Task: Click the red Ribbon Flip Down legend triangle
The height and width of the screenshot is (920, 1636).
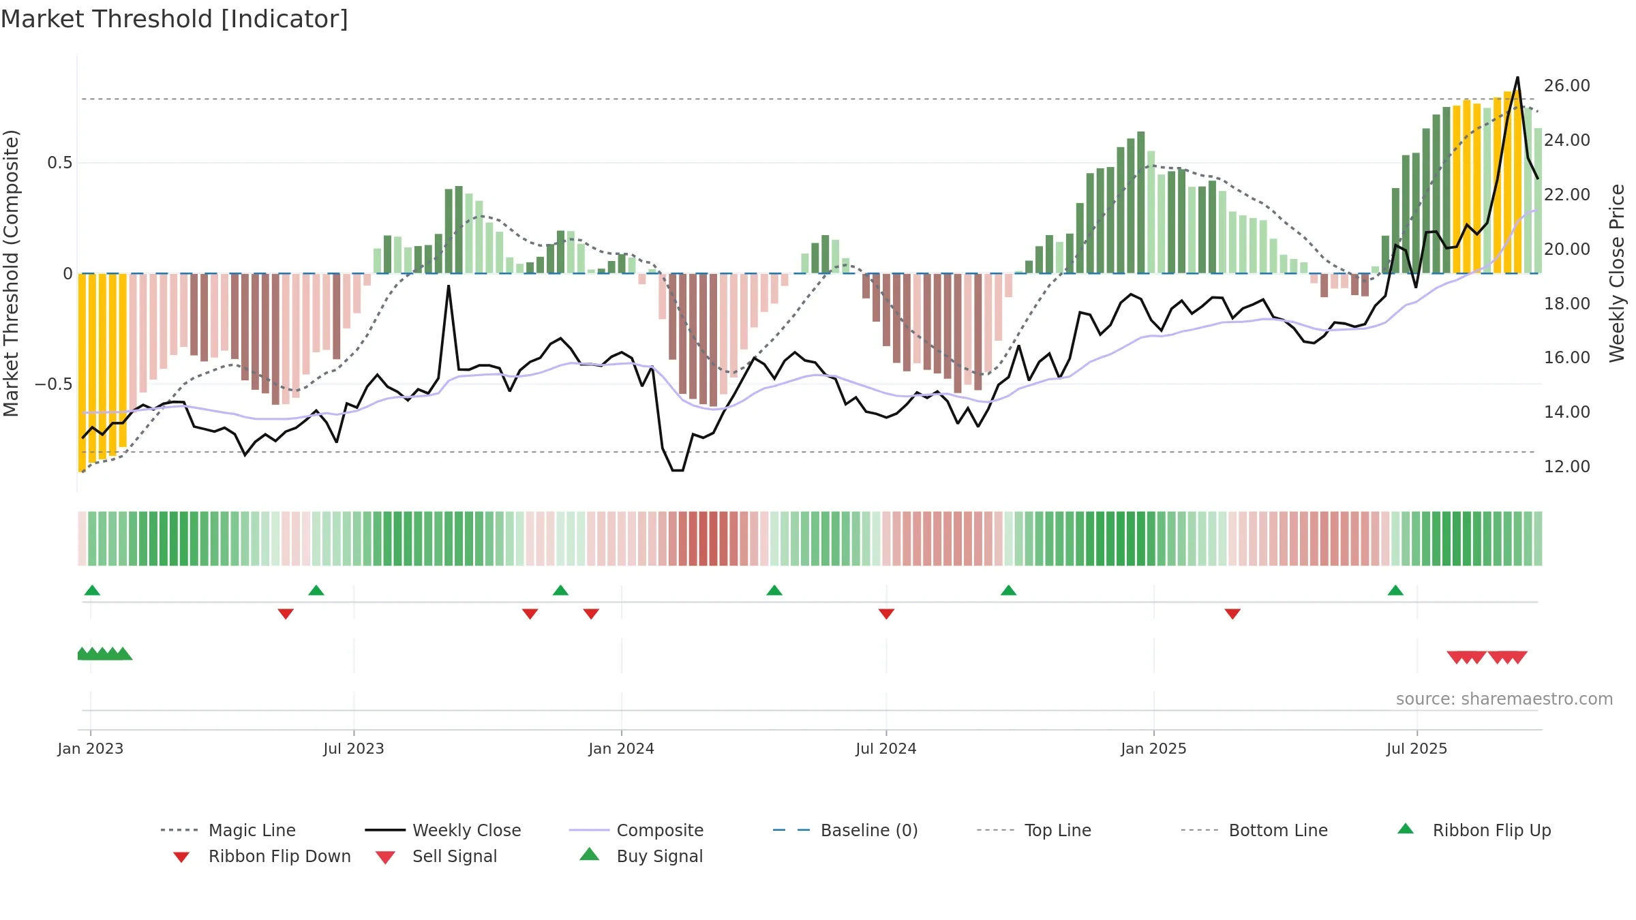Action: (x=181, y=857)
